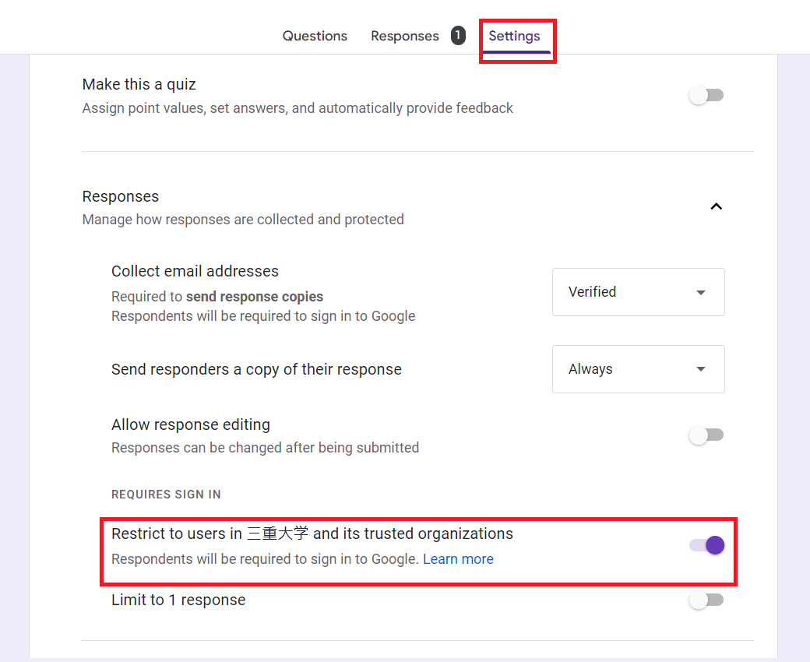The image size is (810, 662).
Task: Click the arrow icon beside Verified
Action: (701, 293)
